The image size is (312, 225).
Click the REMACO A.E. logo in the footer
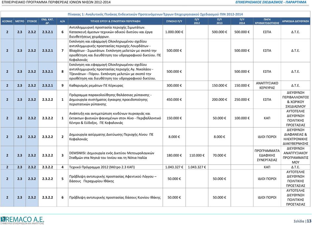coord(22,220)
